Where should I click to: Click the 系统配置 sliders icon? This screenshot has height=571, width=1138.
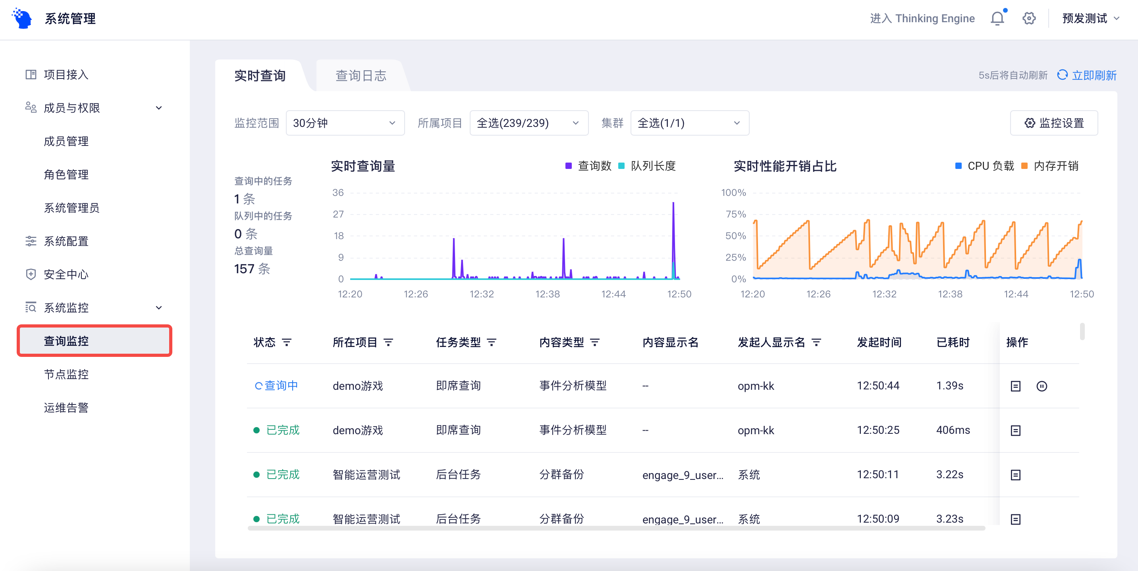tap(31, 241)
